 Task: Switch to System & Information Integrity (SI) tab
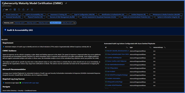coord(168,17)
